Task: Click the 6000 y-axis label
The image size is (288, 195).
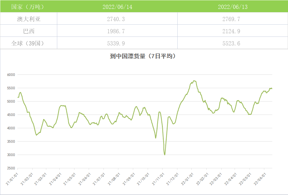Action: coord(11,75)
